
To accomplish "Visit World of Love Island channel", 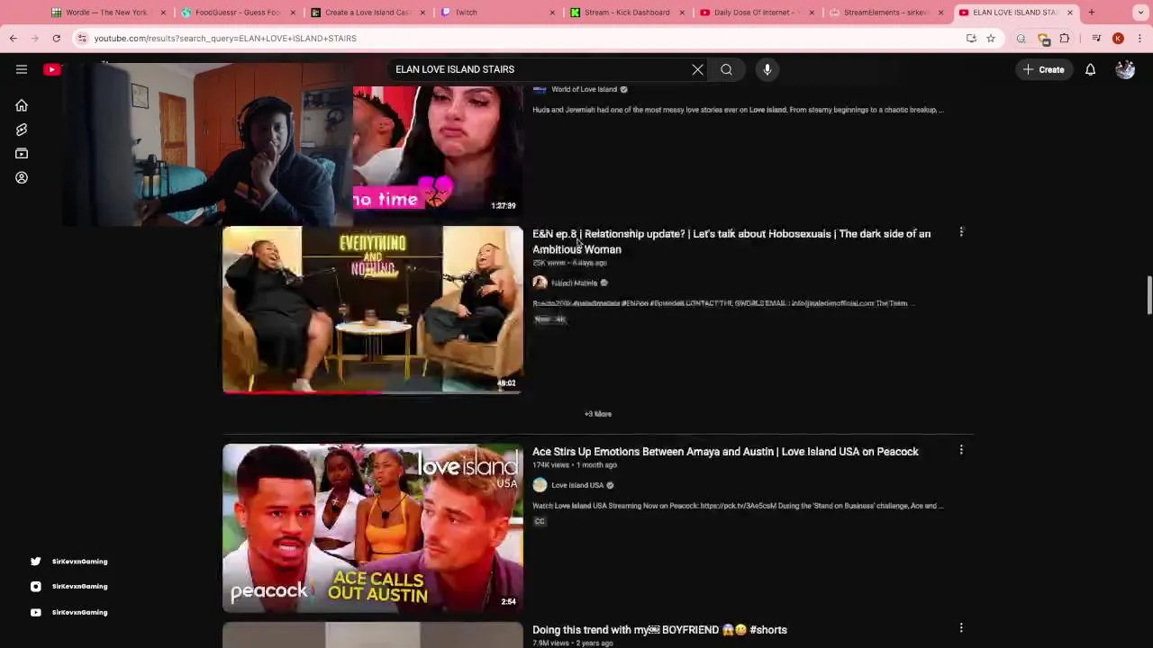I will coord(584,89).
